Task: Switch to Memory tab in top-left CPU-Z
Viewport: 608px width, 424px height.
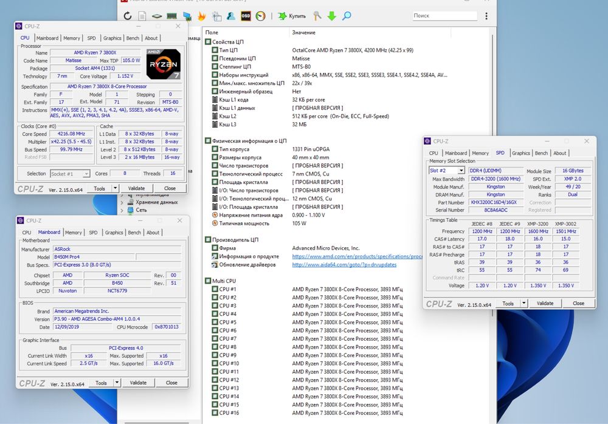Action: pyautogui.click(x=72, y=38)
